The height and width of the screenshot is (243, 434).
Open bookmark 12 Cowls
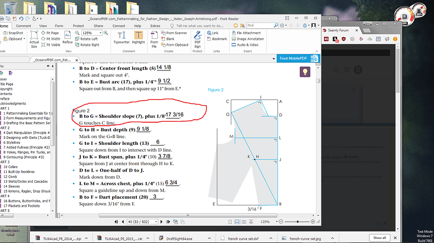click(10, 177)
